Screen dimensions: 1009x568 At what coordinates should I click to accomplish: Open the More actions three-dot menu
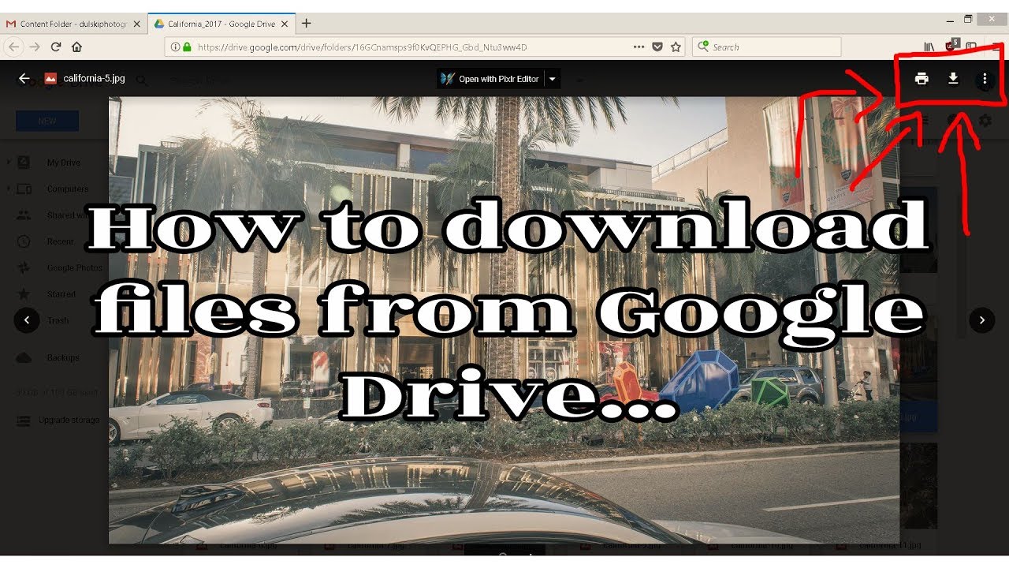[985, 79]
